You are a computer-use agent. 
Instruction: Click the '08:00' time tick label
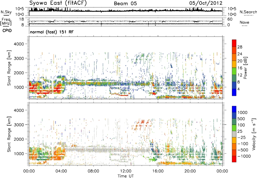pyautogui.click(x=93, y=171)
